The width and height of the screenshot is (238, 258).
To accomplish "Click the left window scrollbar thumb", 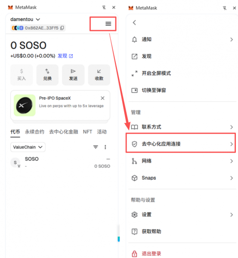I will tap(119, 239).
